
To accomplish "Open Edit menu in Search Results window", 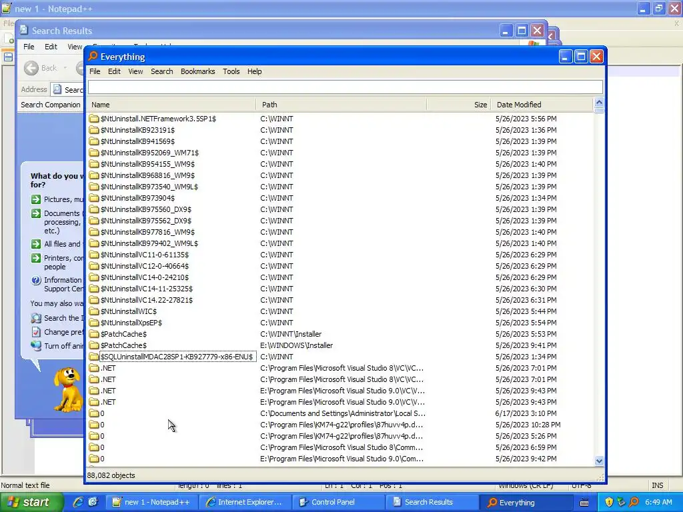I will click(x=51, y=47).
